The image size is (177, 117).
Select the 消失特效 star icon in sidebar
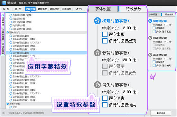pyautogui.click(x=3, y=44)
